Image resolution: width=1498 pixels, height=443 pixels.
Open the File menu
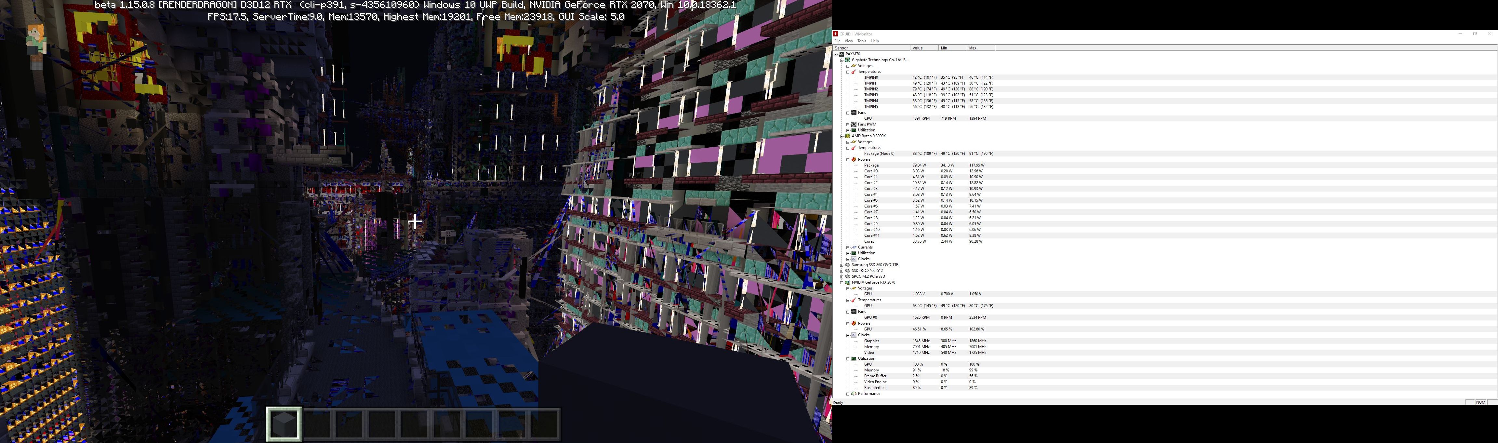(x=837, y=41)
